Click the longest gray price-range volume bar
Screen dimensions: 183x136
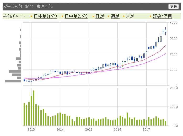pyautogui.click(x=13, y=81)
